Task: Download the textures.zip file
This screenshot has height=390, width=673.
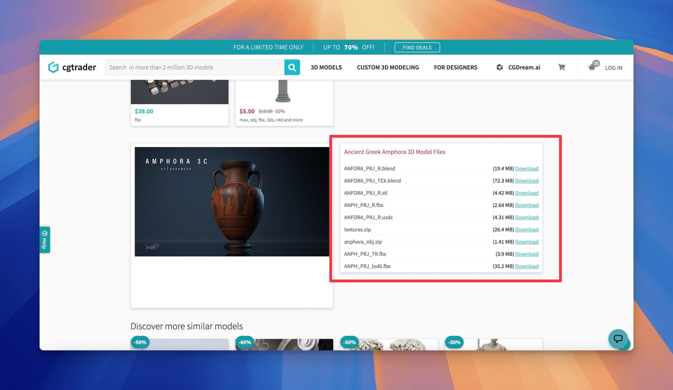Action: point(527,230)
